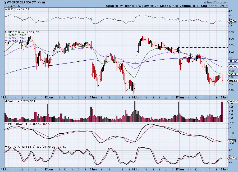Click the Full STO legend line marker

[6, 147]
